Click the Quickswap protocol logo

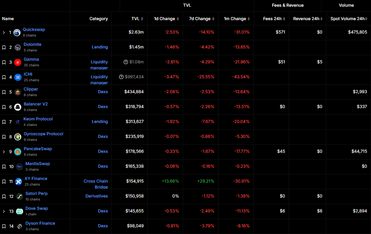click(x=17, y=33)
